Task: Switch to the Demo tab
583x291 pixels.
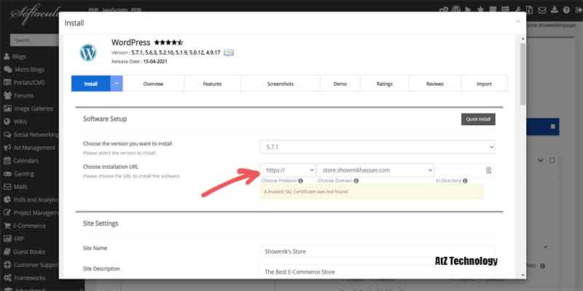Action: tap(340, 84)
